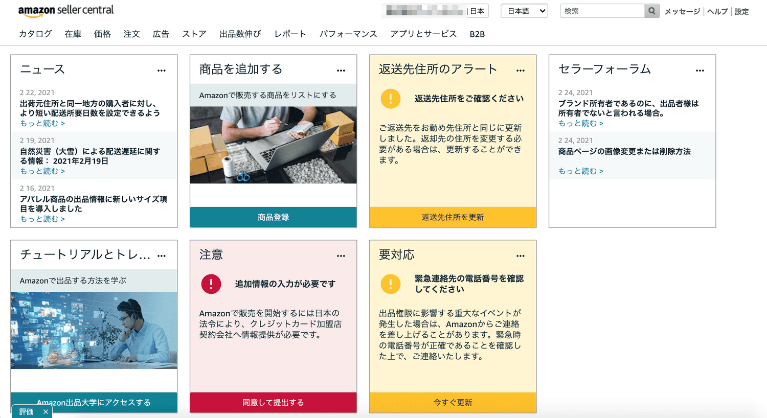Click もっと読む under 商品ページの画像変更 forum post

(581, 171)
